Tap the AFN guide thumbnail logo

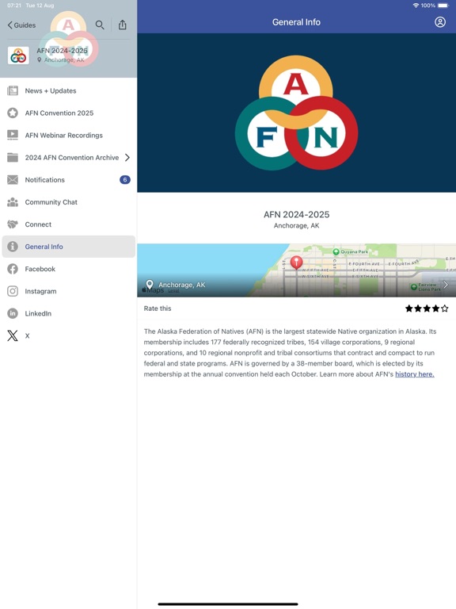(18, 56)
